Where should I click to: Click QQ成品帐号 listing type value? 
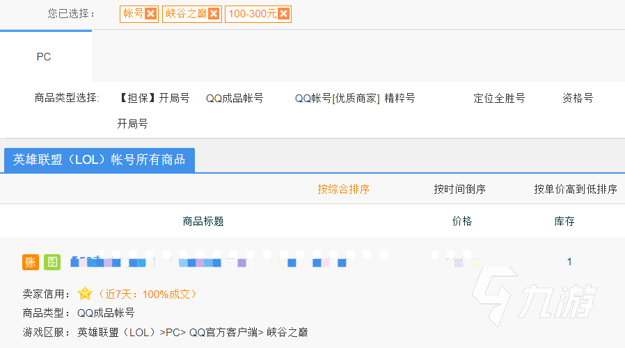coord(106,313)
